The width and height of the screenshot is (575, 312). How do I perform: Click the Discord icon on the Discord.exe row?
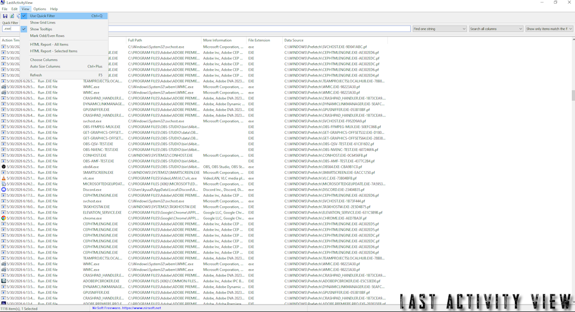(4, 190)
